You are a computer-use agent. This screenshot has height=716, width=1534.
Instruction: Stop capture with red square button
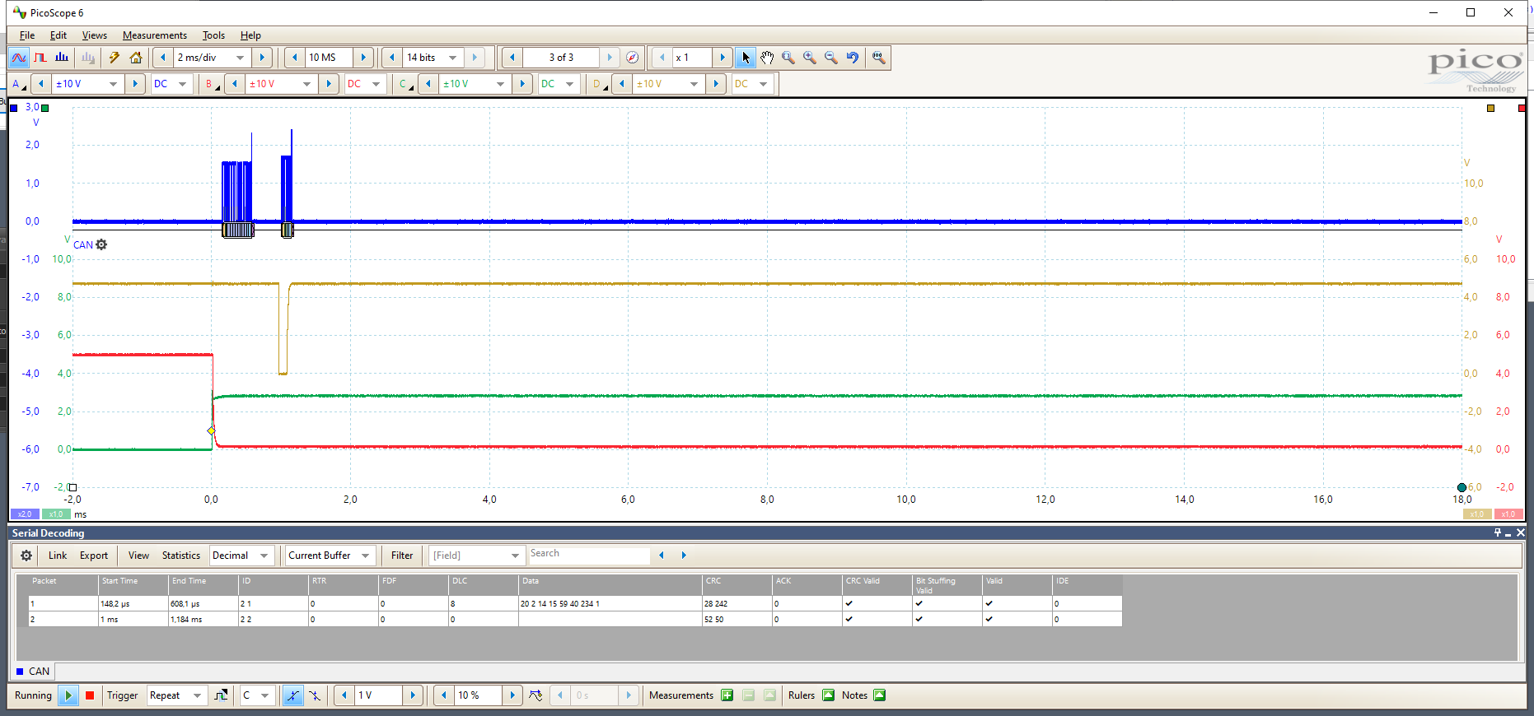click(90, 695)
